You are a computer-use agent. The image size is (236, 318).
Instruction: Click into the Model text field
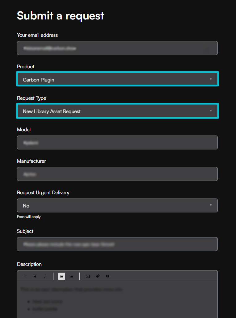coord(117,143)
